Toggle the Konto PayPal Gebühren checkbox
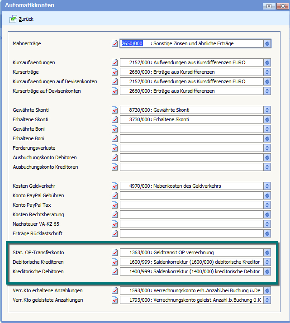 (114, 195)
